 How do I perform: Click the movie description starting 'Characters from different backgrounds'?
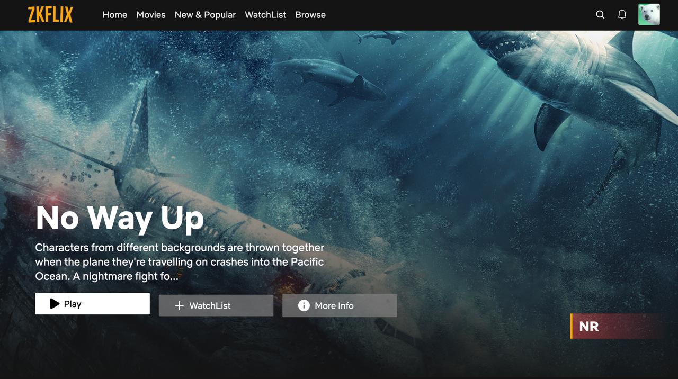[180, 261]
